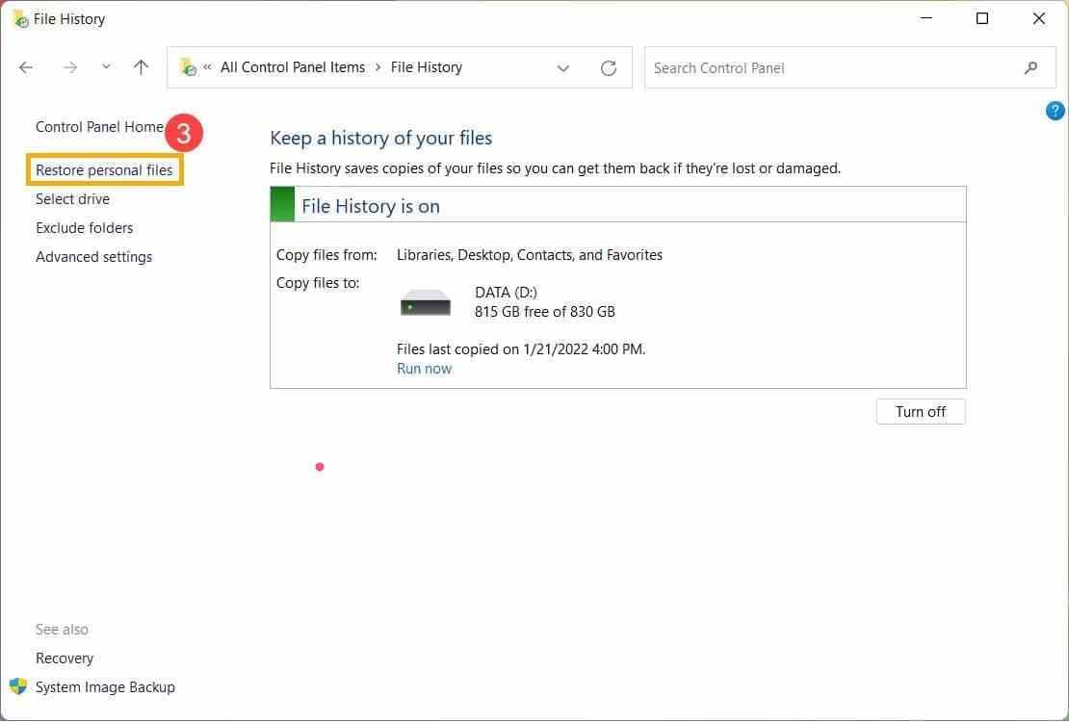The image size is (1069, 722).
Task: Turn off File History
Action: coord(921,412)
